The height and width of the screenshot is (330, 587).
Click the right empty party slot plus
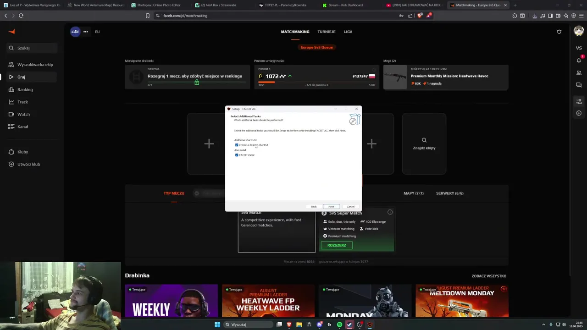(371, 144)
